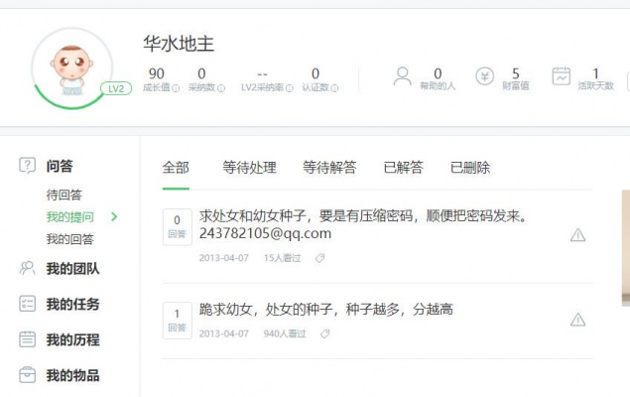Click the 成长值 label
The width and height of the screenshot is (630, 397).
point(157,87)
